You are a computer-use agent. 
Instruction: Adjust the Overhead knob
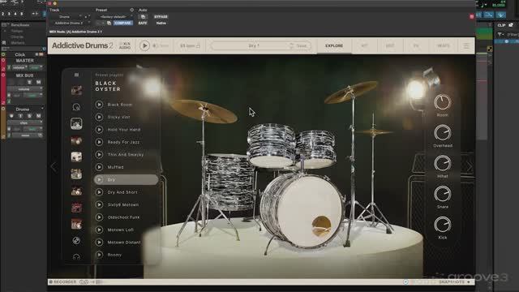442,133
